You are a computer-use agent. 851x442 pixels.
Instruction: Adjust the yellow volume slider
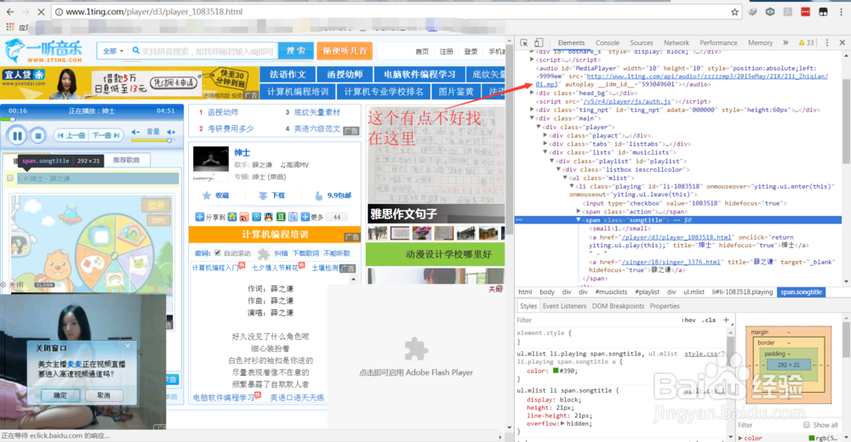point(152,140)
